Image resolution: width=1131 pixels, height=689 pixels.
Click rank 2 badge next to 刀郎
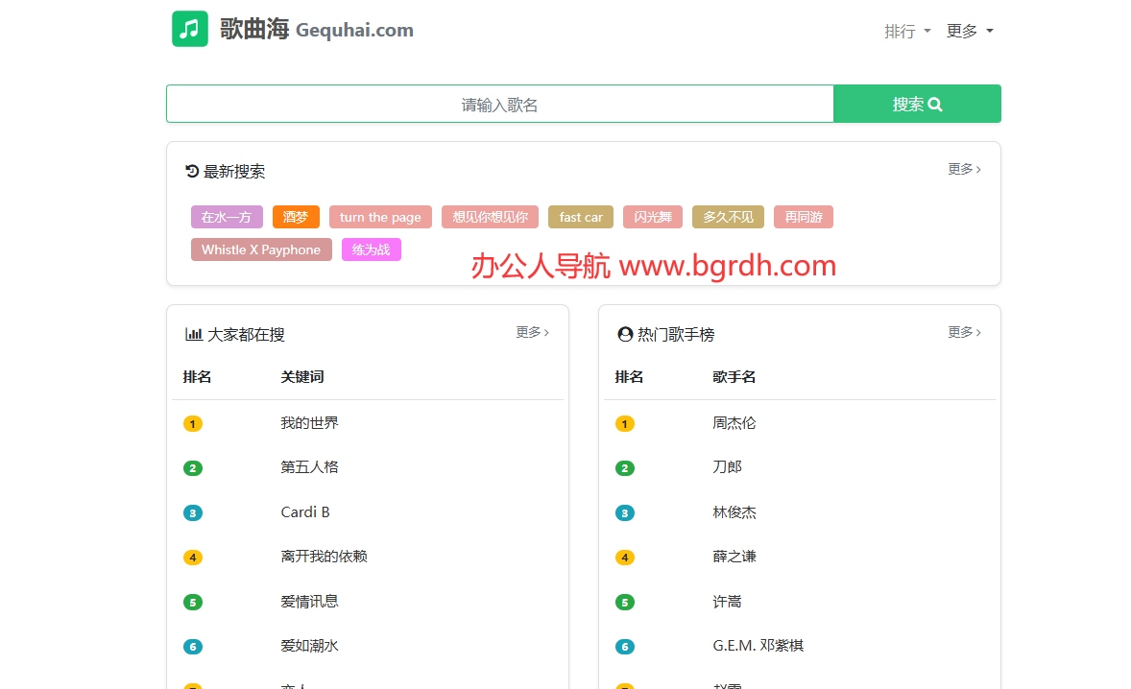point(625,468)
